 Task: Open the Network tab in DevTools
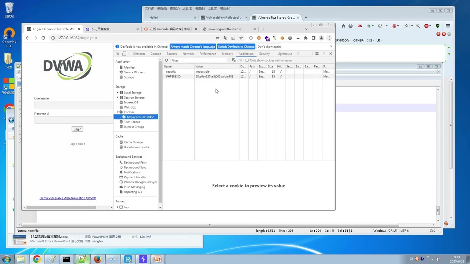point(188,54)
